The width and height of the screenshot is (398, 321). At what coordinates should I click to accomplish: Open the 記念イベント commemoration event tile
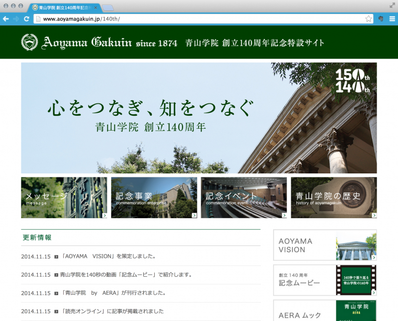244,197
